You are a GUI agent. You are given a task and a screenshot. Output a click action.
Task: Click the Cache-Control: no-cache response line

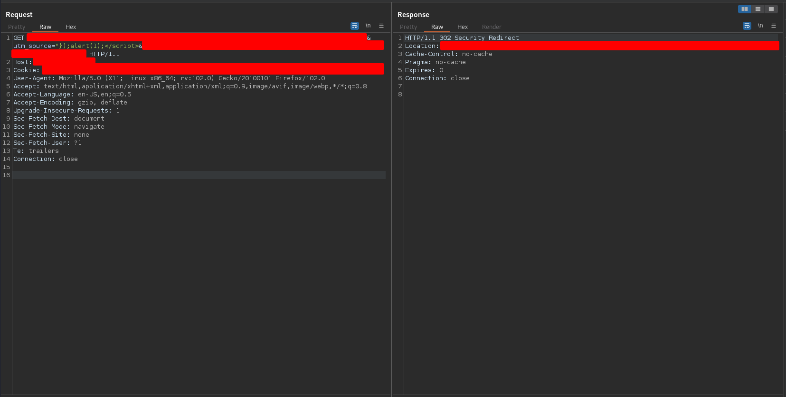coord(449,54)
